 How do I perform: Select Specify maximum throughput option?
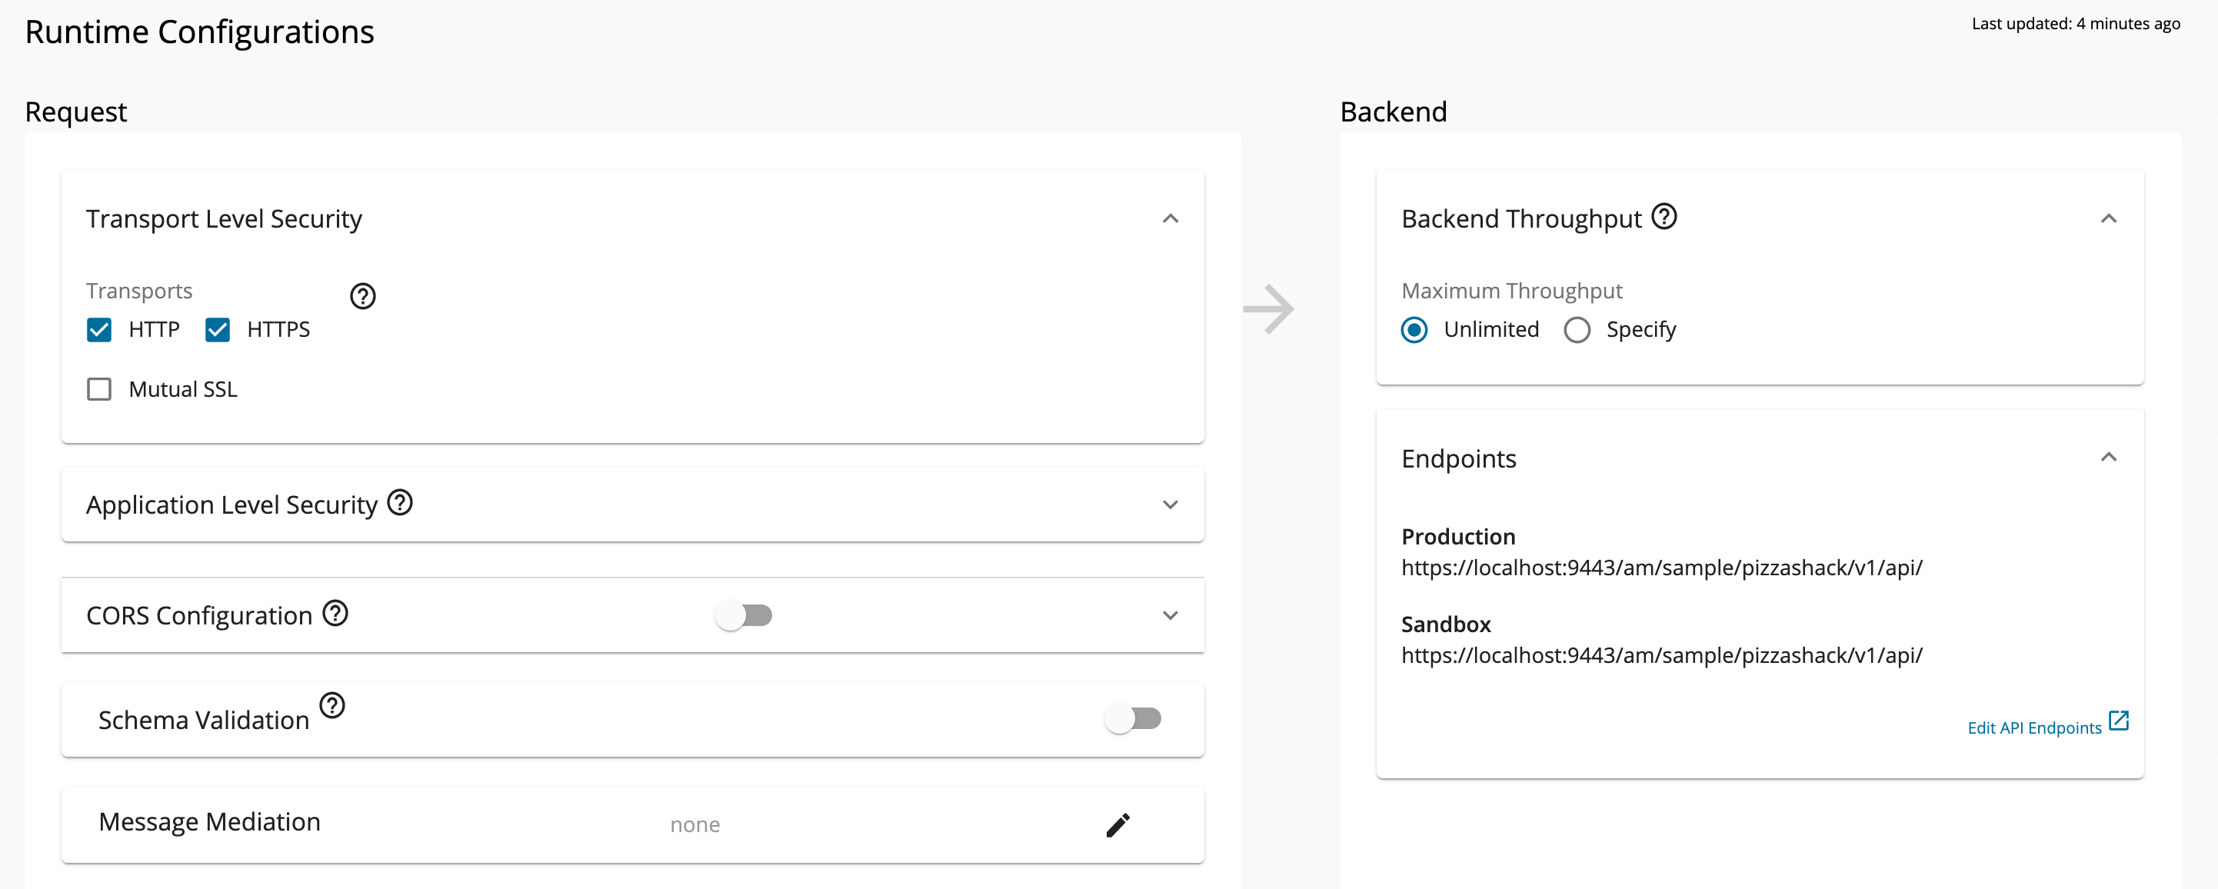pos(1577,330)
